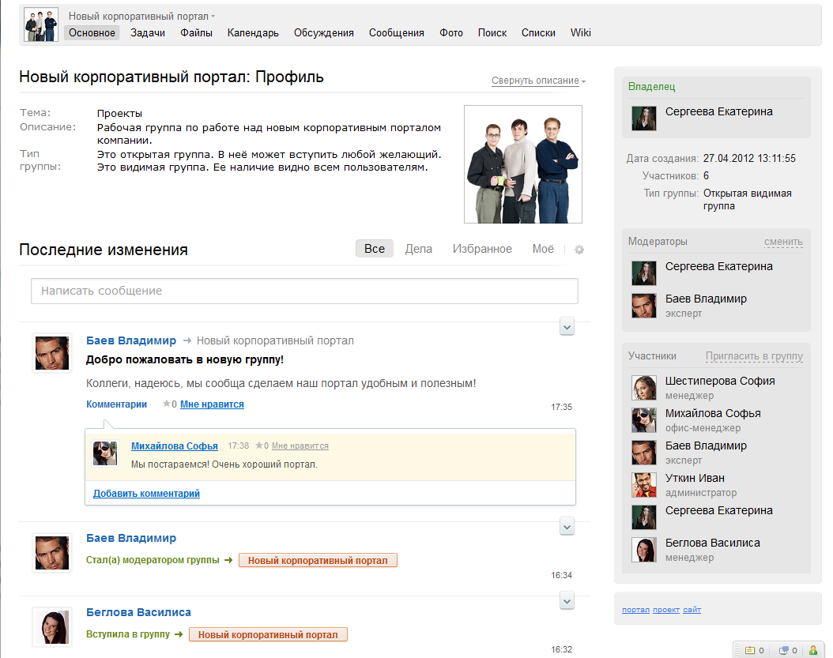Screen dimensions: 833x658
Task: Click Добавить комментарий link
Action: tap(146, 494)
